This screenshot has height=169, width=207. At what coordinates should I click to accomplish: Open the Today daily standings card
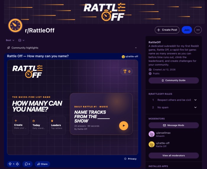39,125
